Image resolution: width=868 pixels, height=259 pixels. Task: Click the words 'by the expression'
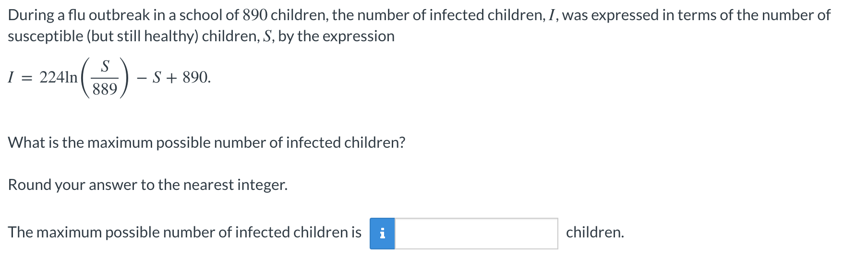click(336, 36)
